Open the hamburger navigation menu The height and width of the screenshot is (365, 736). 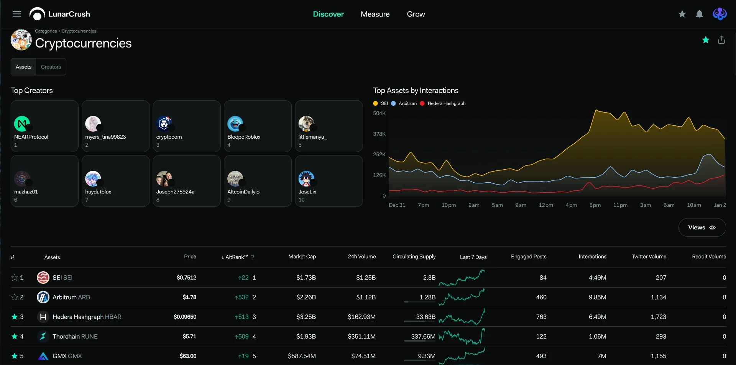pyautogui.click(x=17, y=14)
